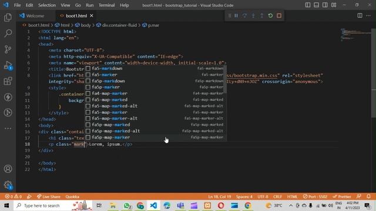Open the Accounts icon in activity bar

click(x=8, y=169)
